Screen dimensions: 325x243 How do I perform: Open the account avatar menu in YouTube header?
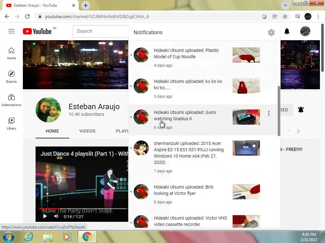click(305, 31)
